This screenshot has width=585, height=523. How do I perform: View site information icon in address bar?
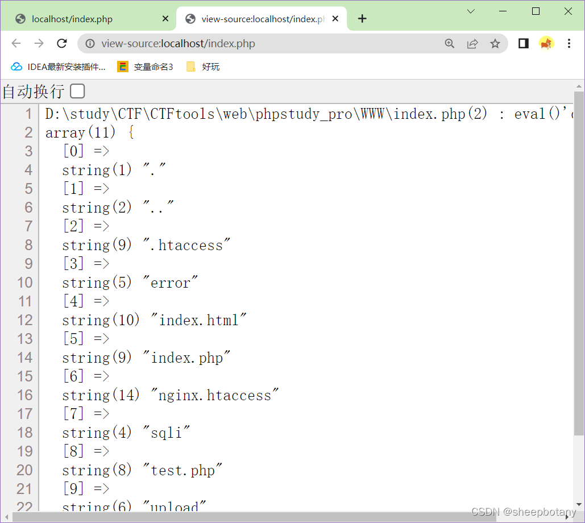click(90, 44)
